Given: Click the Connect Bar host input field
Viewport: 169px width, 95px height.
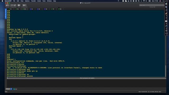Looking at the screenshot, I should (x=152, y=5).
